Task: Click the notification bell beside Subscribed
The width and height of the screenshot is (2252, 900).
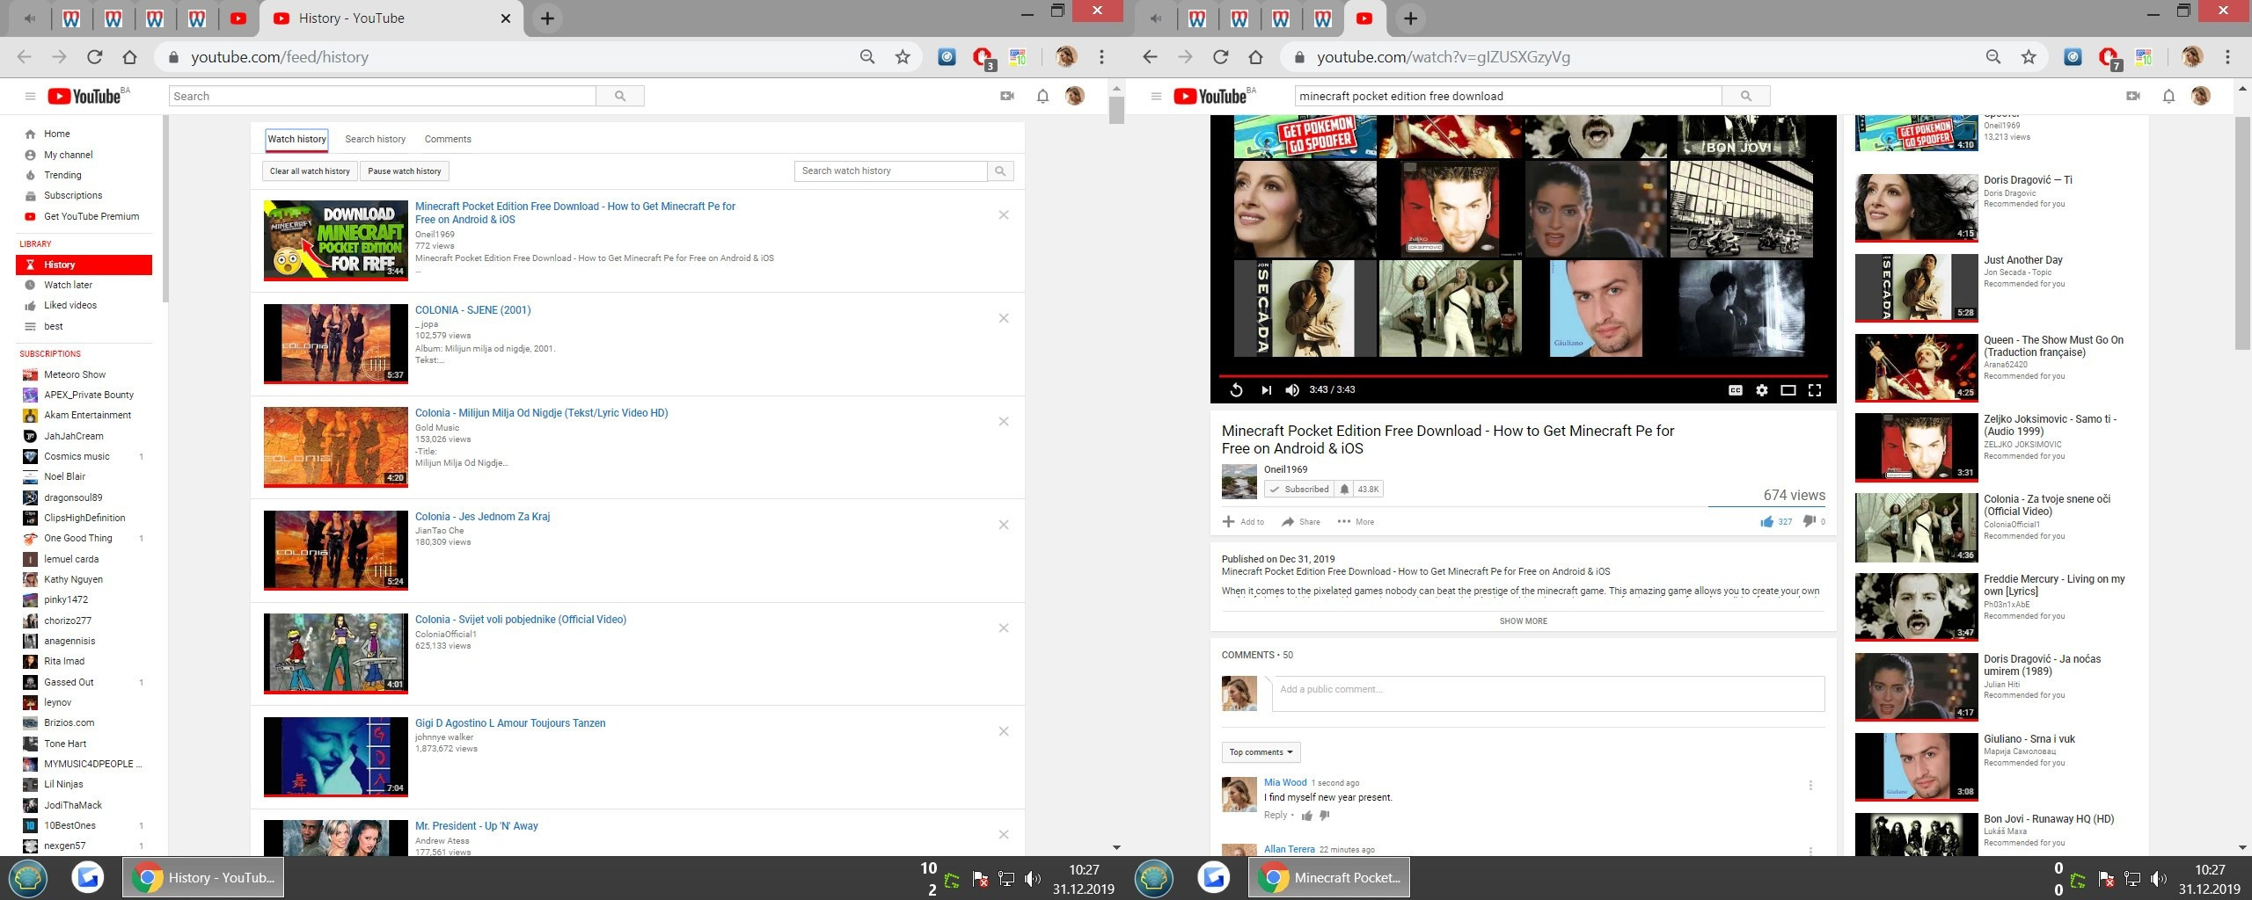Action: pos(1344,490)
